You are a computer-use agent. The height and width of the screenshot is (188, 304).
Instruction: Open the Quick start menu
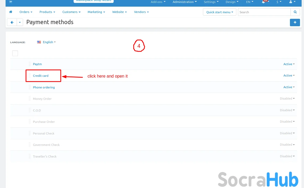tap(219, 12)
